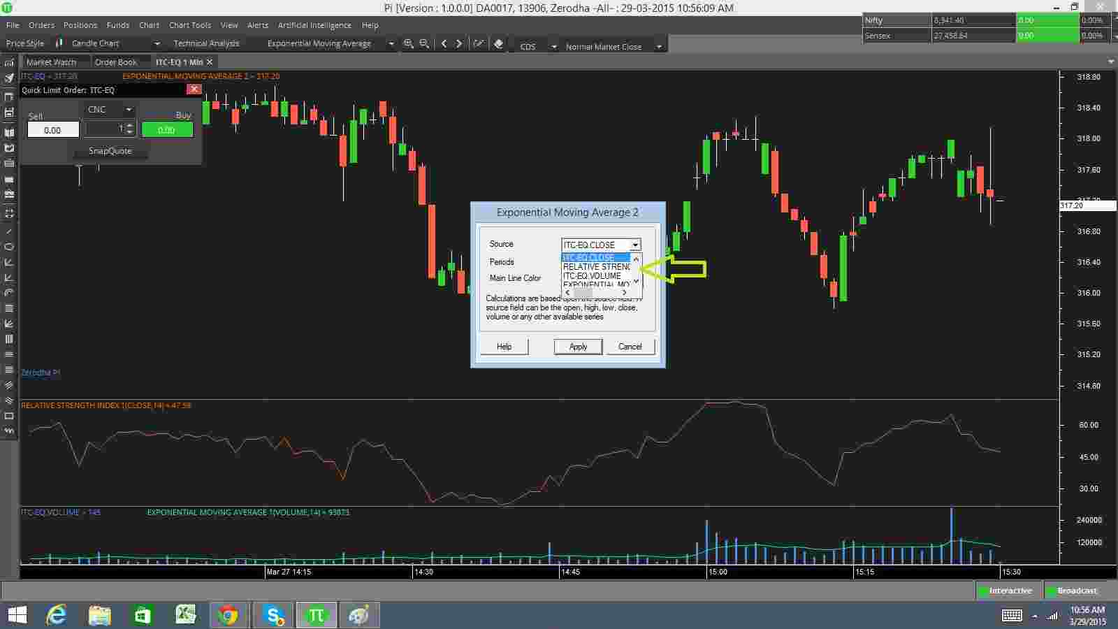Open the Candle Chart price style dropdown

pos(157,43)
